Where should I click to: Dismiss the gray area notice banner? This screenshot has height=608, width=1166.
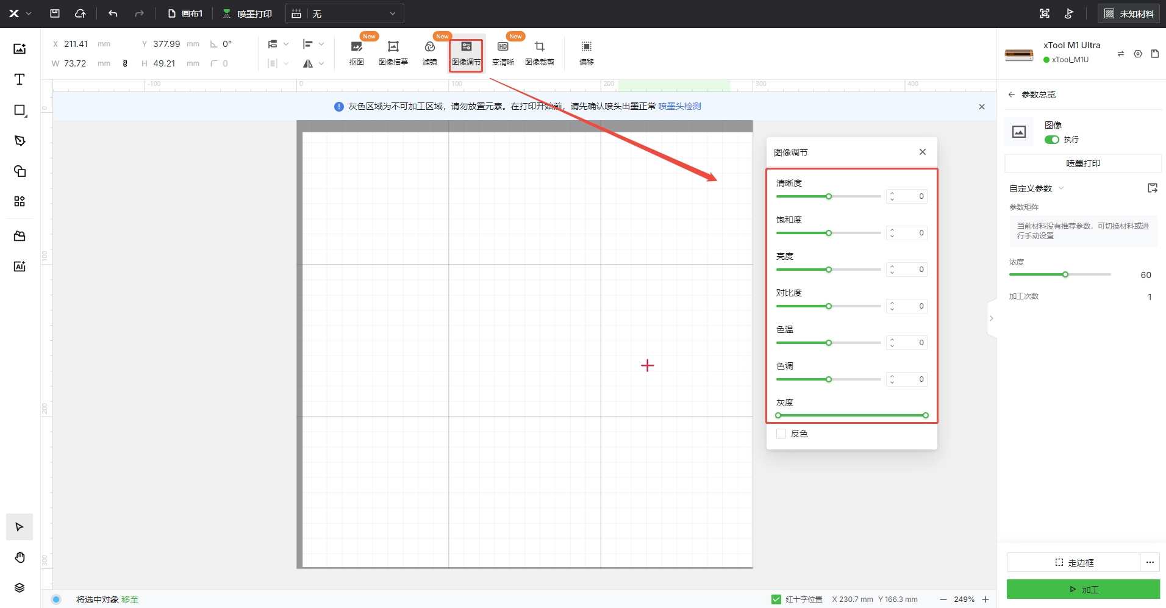point(982,107)
